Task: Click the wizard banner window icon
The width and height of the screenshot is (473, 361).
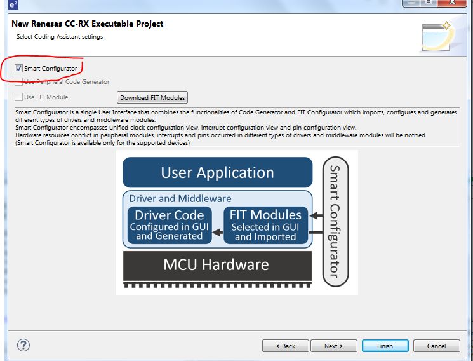Action: tap(437, 36)
